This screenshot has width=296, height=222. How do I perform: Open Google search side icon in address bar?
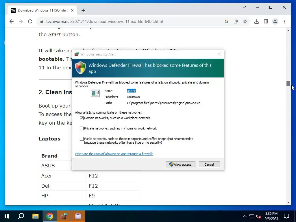[227, 21]
